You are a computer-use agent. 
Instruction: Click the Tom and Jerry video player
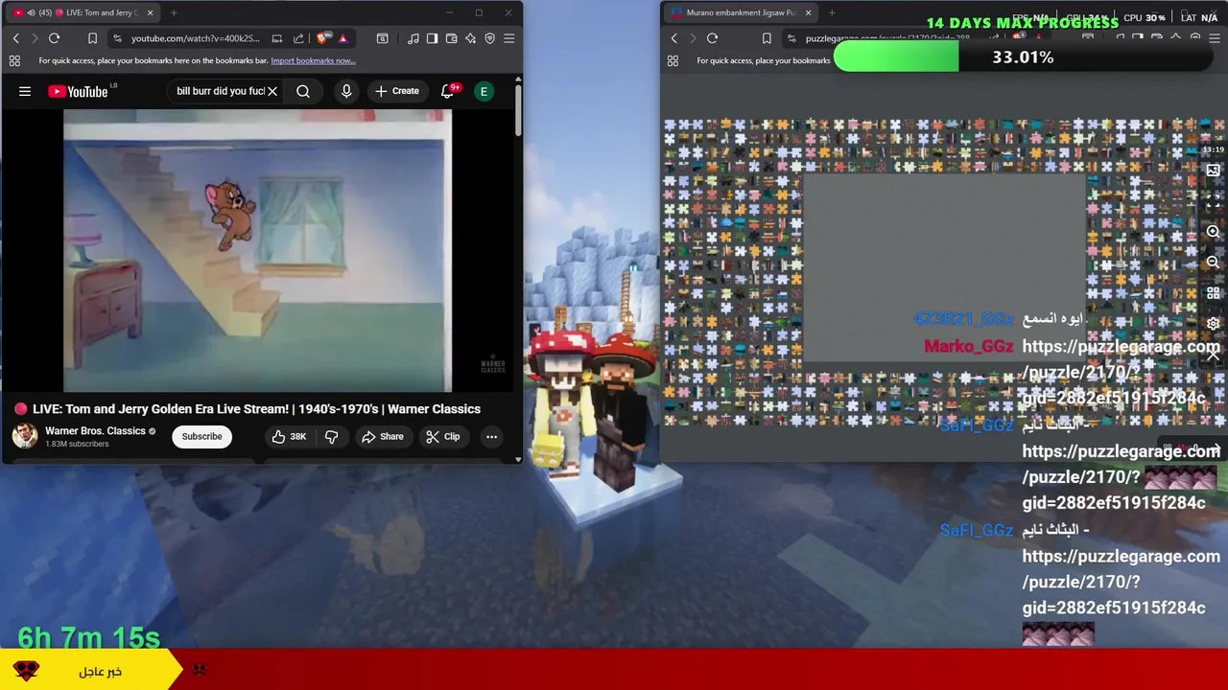(257, 251)
